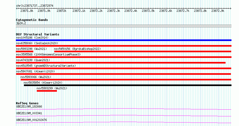239x126 pixels.
Task: Click the 23872.6k ruler tick label
Action: pos(166,11)
